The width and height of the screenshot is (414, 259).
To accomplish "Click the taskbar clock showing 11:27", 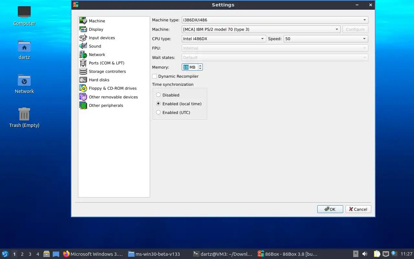I will pyautogui.click(x=407, y=254).
